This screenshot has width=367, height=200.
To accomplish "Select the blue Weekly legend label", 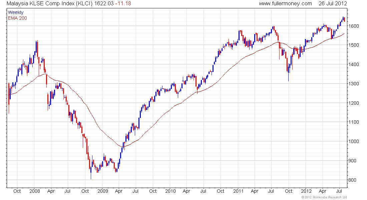I will [x=16, y=13].
